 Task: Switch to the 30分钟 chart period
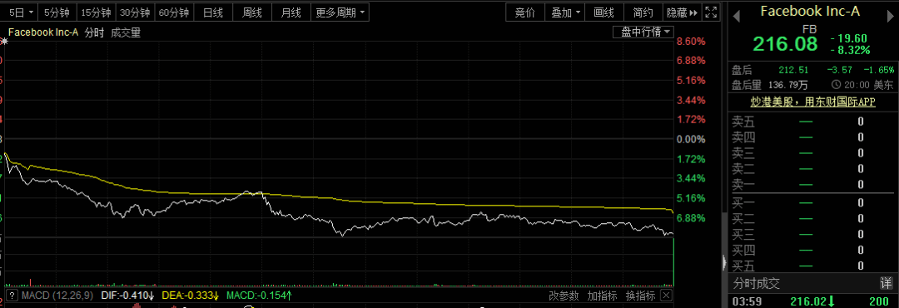135,12
